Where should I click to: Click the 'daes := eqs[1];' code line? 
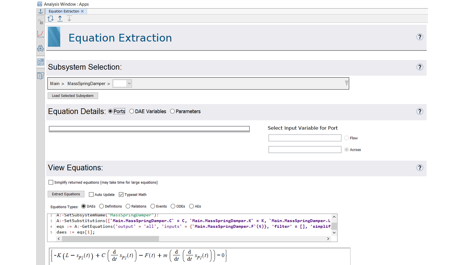coord(76,232)
